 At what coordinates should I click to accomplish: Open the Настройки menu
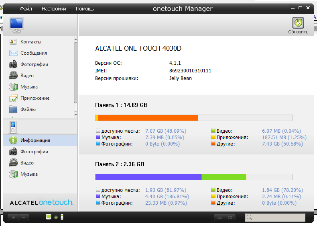click(54, 9)
